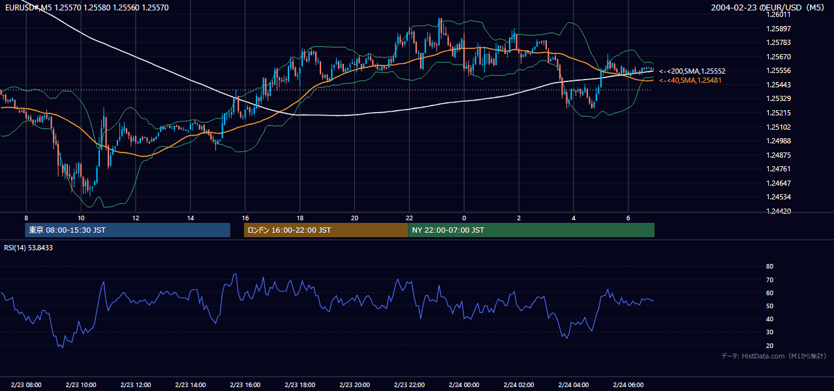Click the RSI 80 level label
The width and height of the screenshot is (834, 391).
(x=769, y=267)
